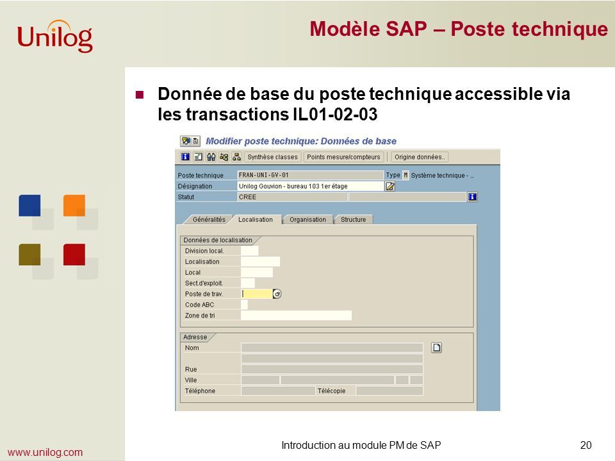Image resolution: width=615 pixels, height=461 pixels.
Task: Click the 'Désignation' label
Action: (x=195, y=186)
